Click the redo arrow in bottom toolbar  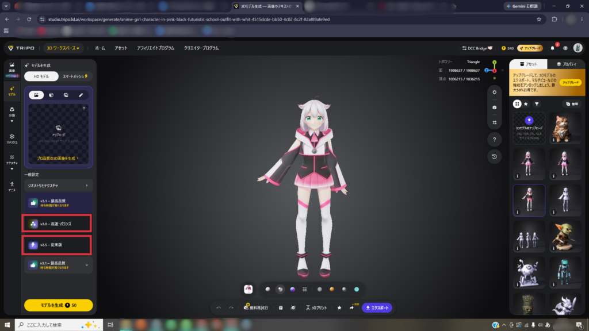pos(231,308)
